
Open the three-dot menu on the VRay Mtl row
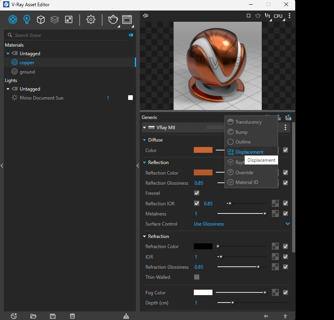click(x=285, y=128)
